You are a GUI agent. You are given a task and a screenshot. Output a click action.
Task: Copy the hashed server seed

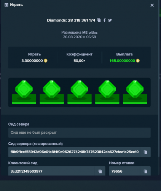[145, 152]
